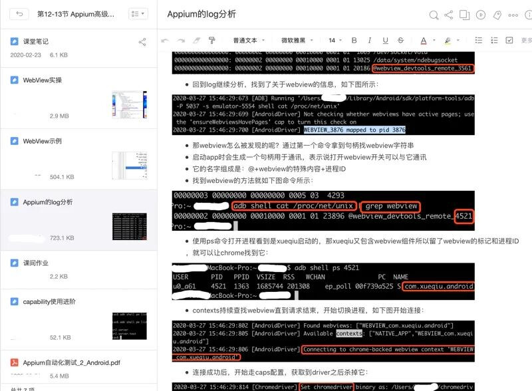Insert a checkbox todo list
Image resolution: width=532 pixels, height=391 pixels.
(x=509, y=41)
